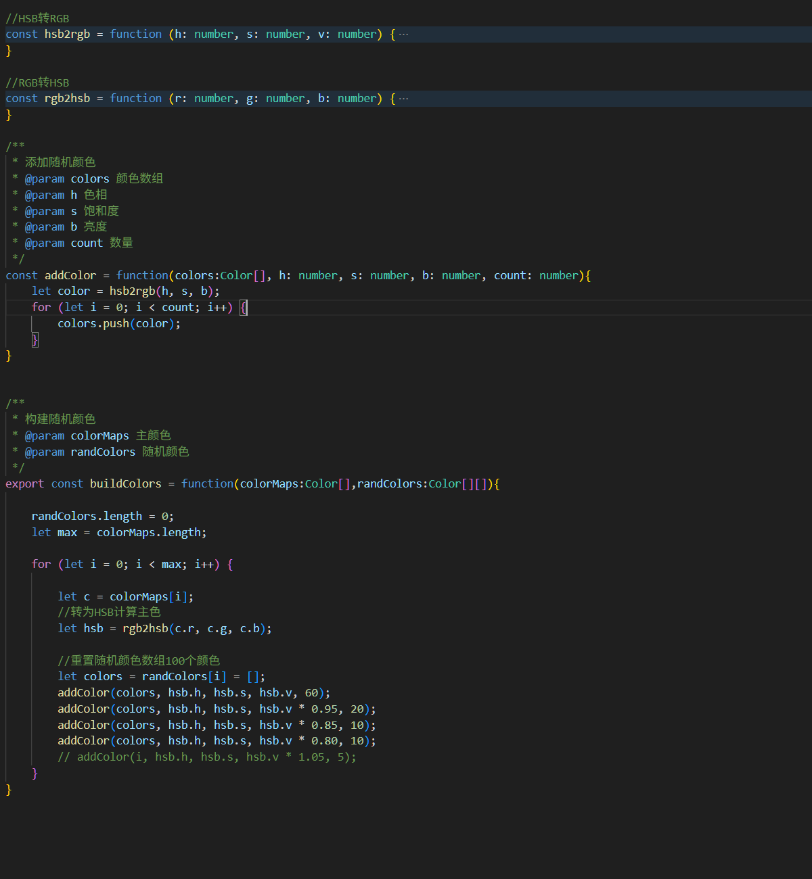Click the '@param randColors 随机颜色' doc line

click(x=107, y=452)
